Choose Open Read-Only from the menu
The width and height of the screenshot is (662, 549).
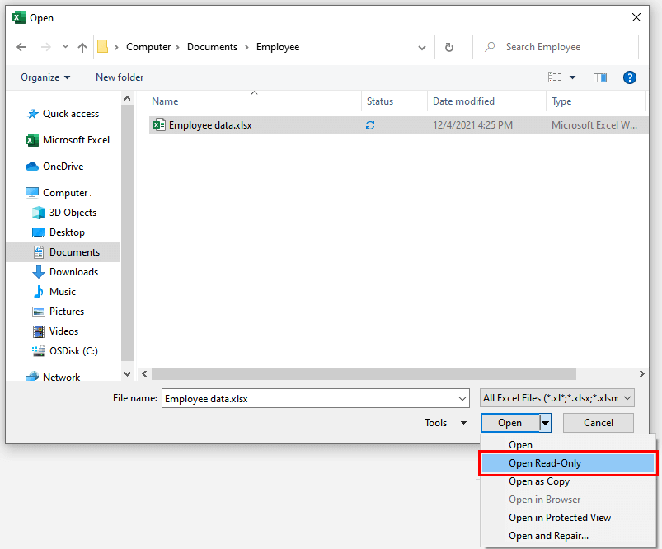coord(545,463)
